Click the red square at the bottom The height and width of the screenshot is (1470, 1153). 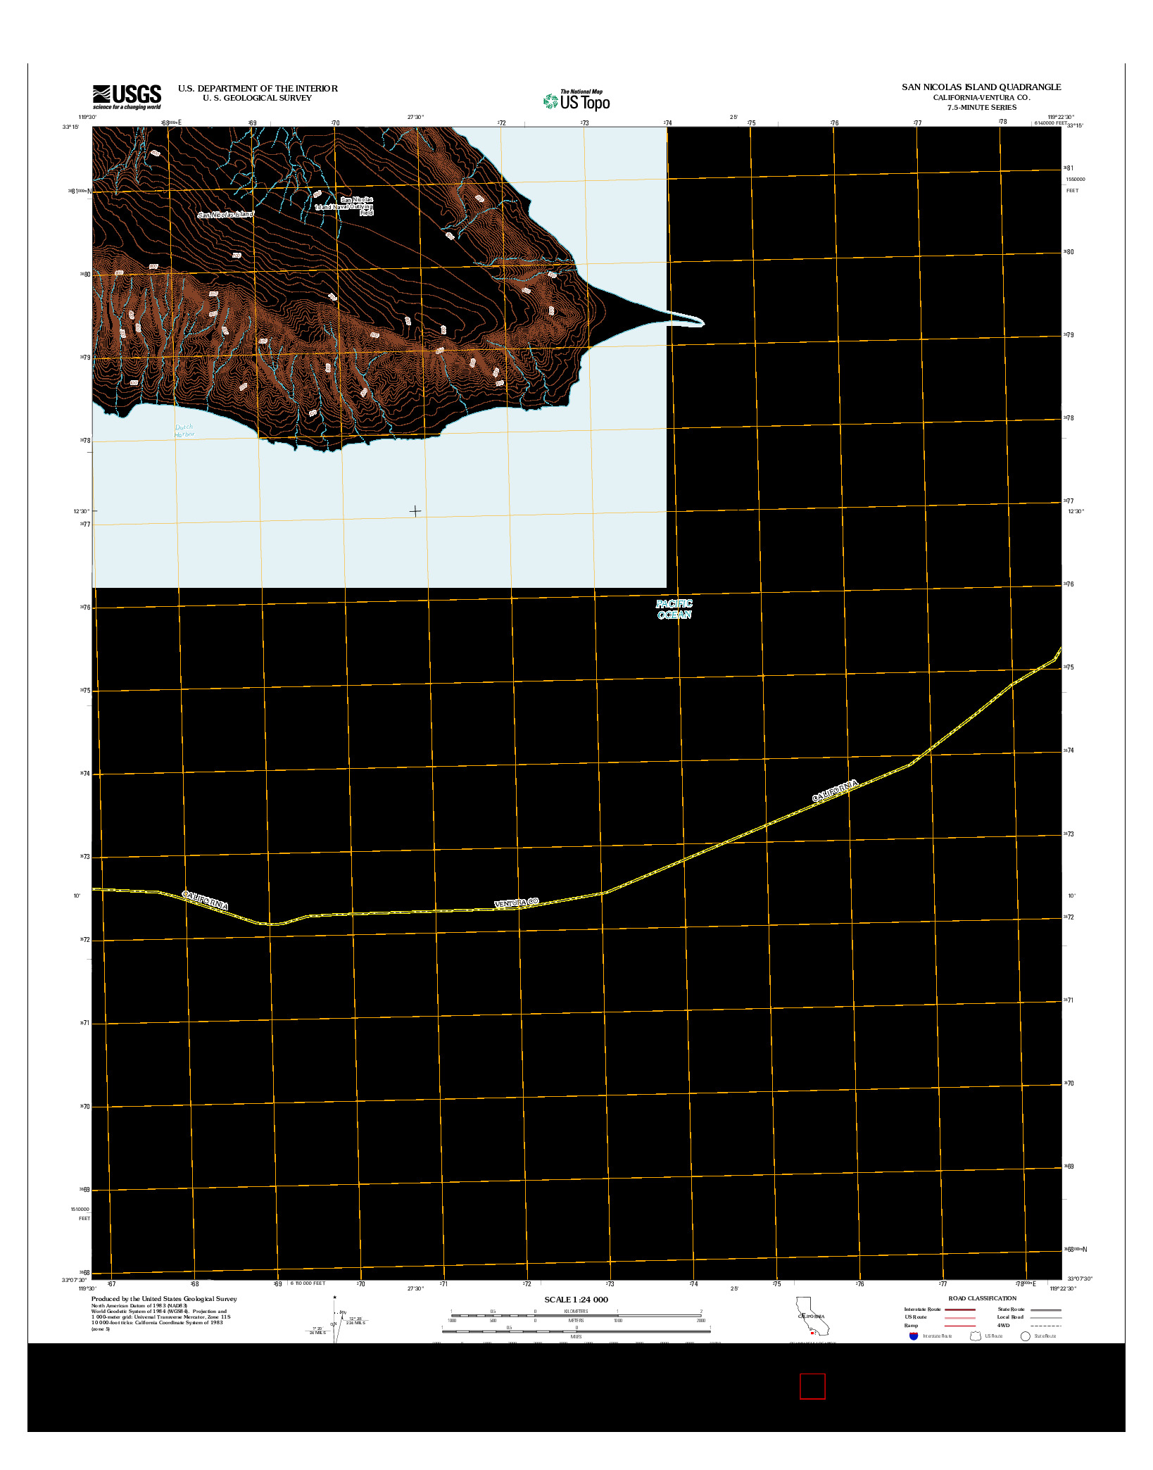tap(812, 1386)
